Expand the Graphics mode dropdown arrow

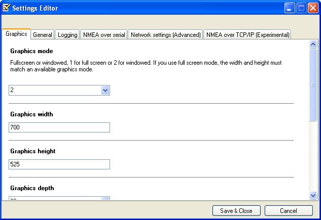click(105, 90)
